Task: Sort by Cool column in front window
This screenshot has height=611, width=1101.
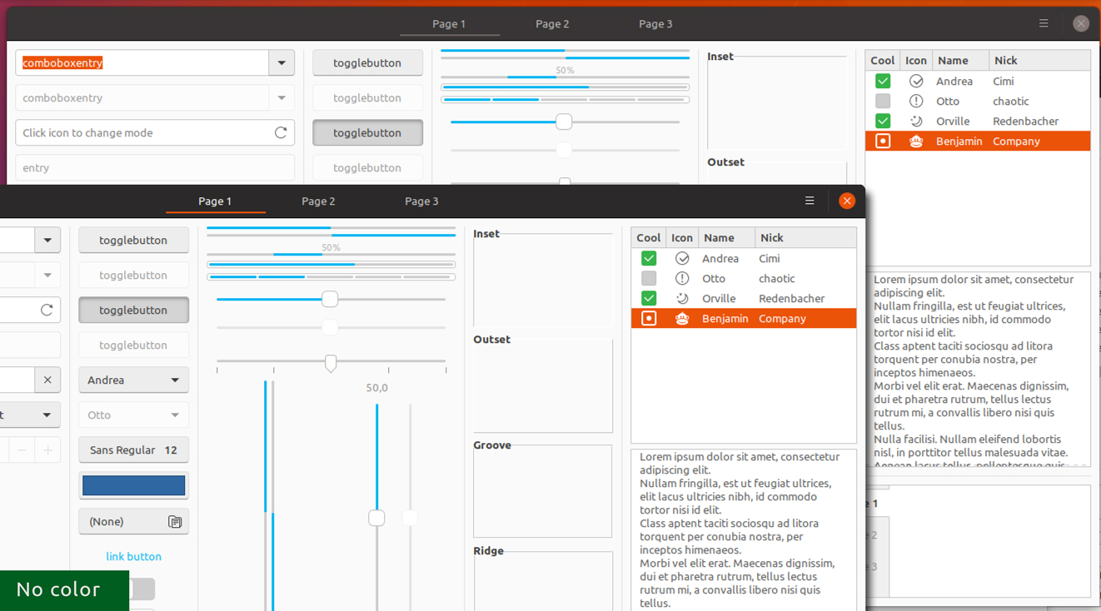Action: [649, 237]
